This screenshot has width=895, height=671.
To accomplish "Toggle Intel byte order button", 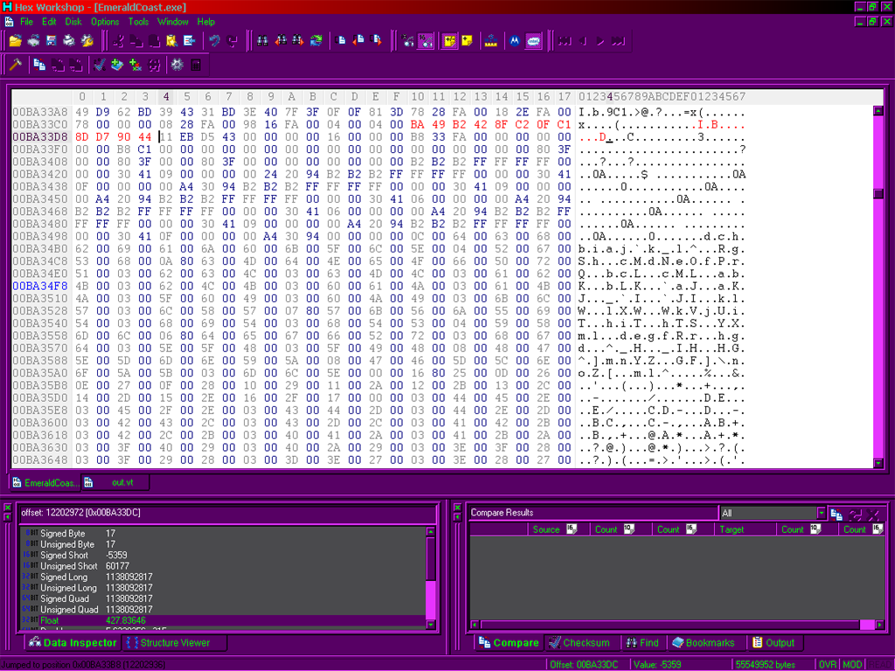I will point(533,41).
